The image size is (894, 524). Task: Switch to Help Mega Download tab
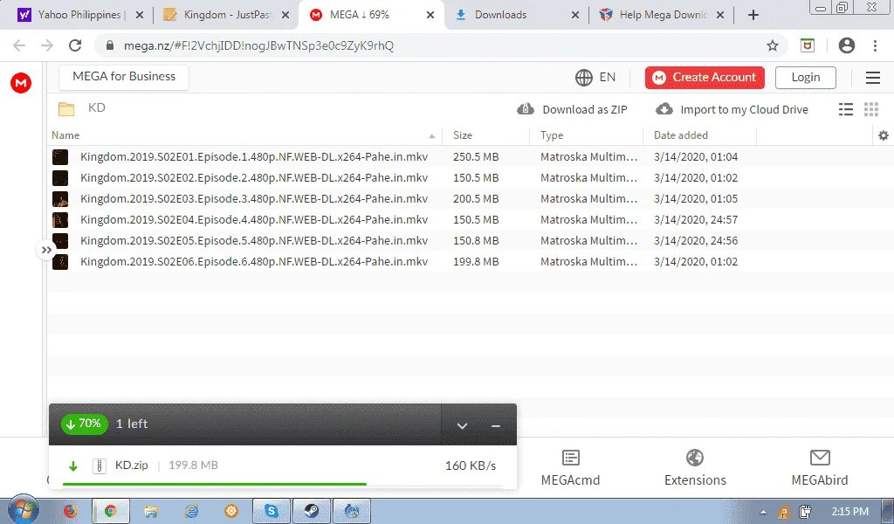(x=662, y=15)
